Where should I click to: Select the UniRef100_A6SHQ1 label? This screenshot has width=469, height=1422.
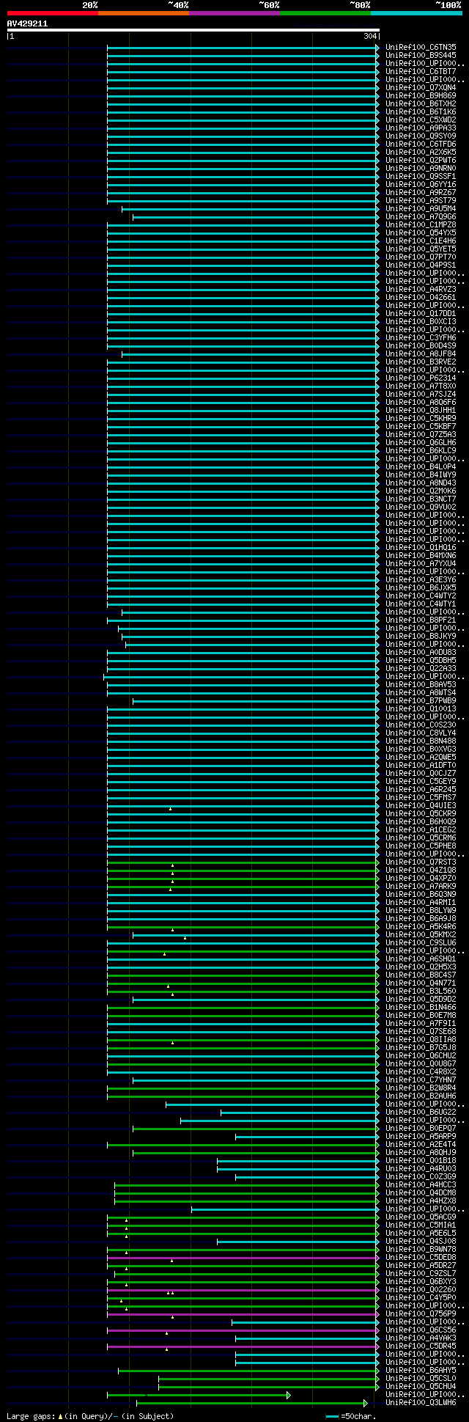421,959
